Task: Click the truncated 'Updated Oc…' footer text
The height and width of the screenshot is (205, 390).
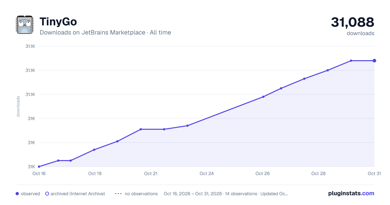Action: pos(274,194)
